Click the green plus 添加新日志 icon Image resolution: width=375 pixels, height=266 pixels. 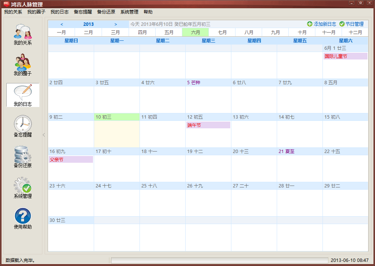click(310, 24)
